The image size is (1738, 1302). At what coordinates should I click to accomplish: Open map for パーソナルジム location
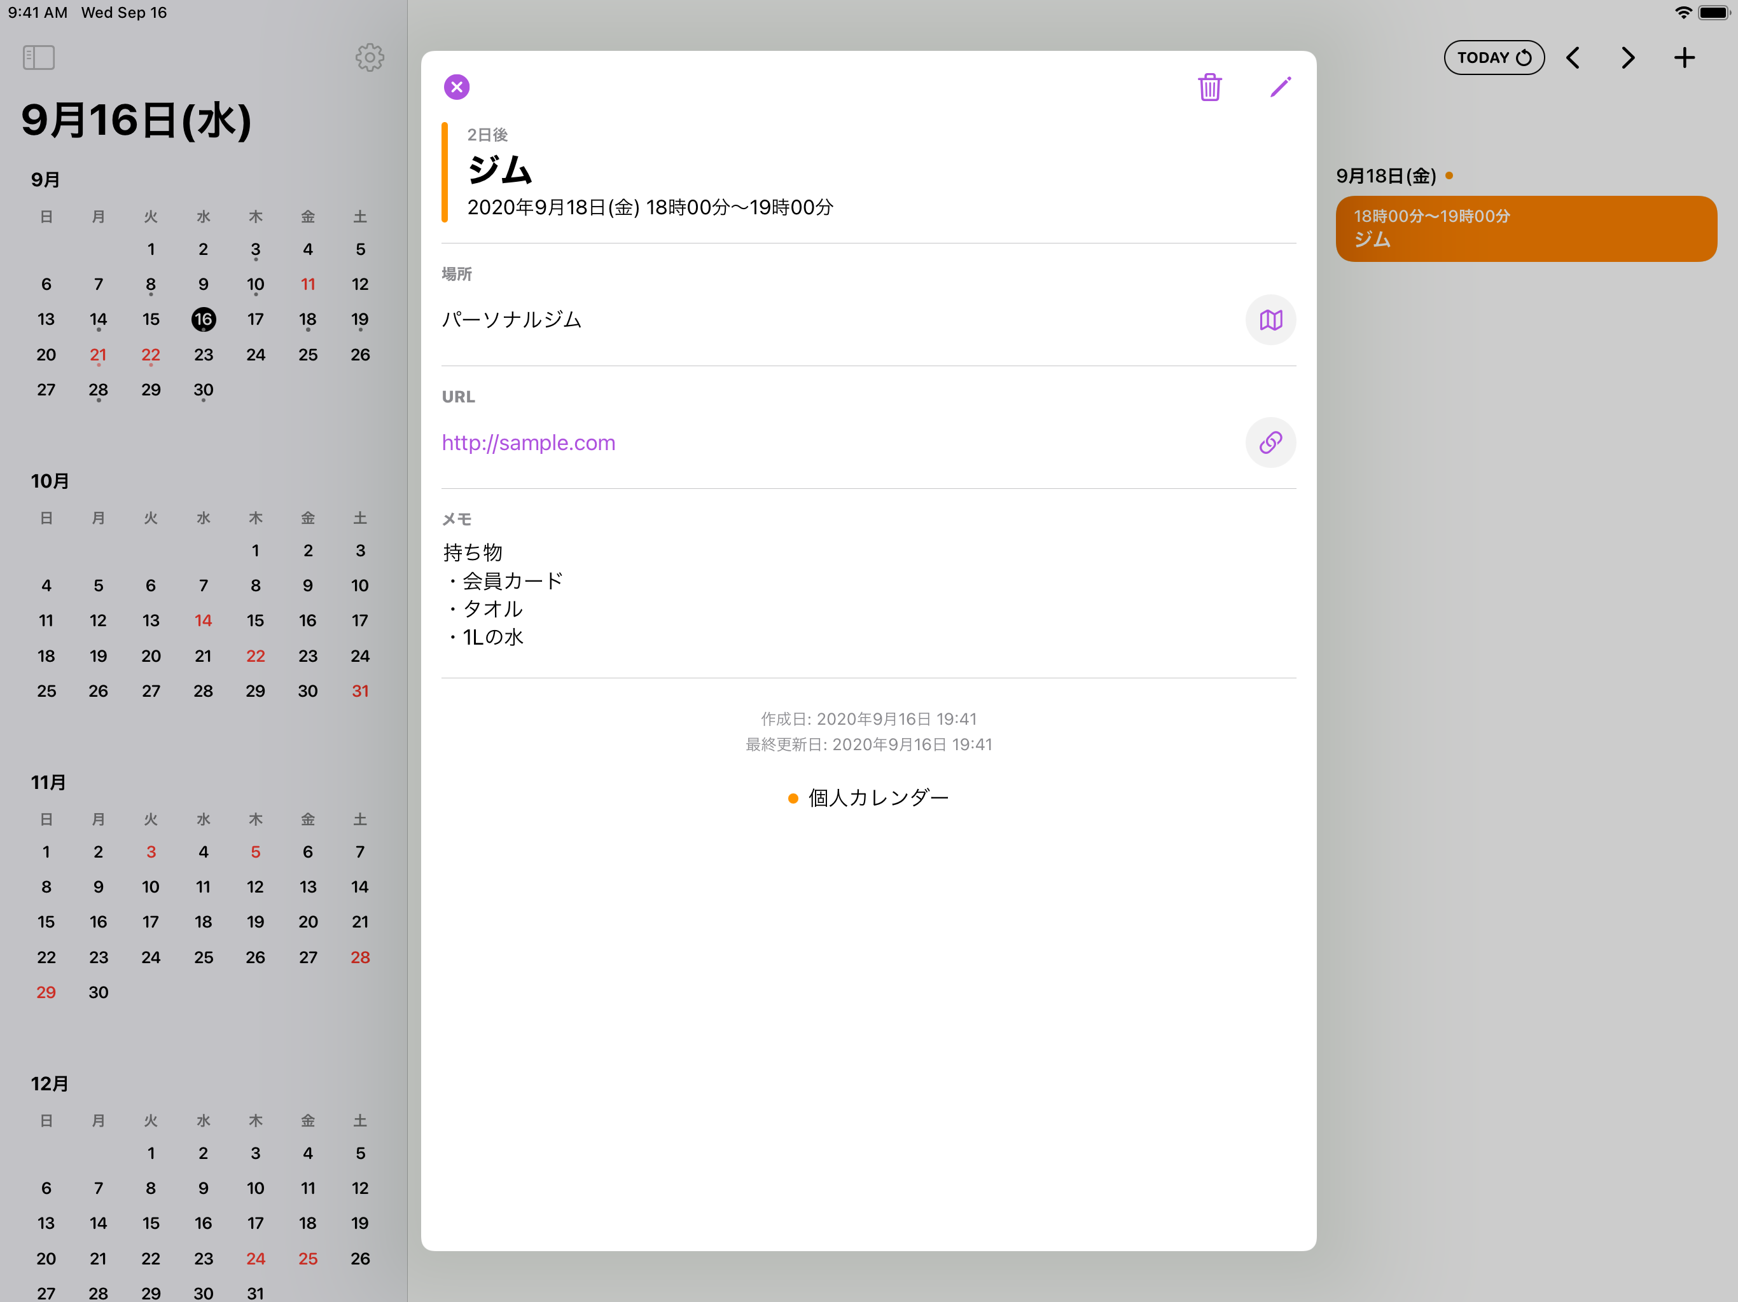coord(1270,320)
